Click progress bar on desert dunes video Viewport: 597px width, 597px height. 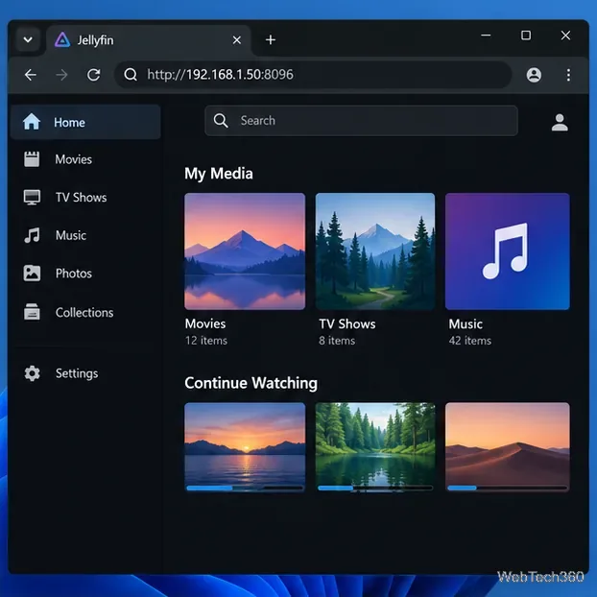[507, 488]
